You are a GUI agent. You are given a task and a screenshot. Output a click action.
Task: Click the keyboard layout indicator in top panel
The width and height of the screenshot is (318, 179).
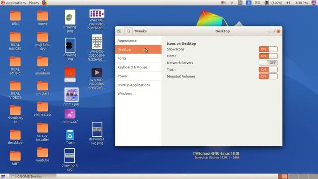coord(240,3)
